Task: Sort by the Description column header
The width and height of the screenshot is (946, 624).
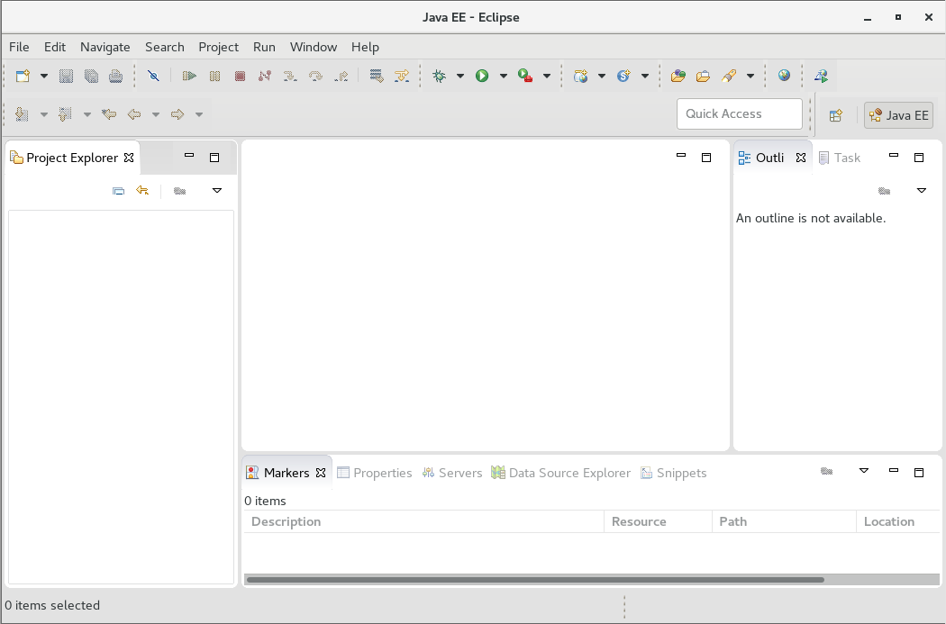Action: 424,521
